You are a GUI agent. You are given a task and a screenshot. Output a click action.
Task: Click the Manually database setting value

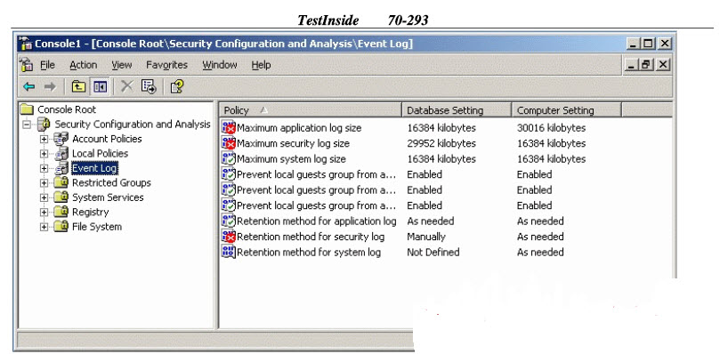tap(426, 237)
